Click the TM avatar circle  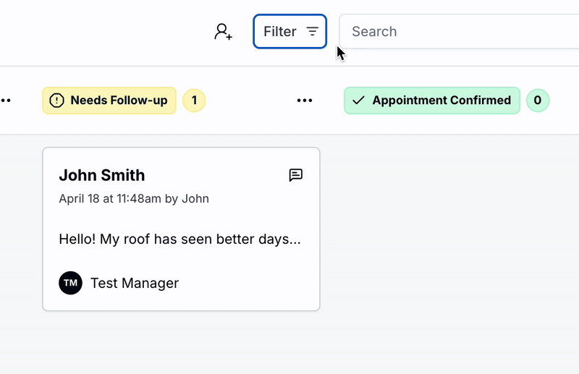tap(70, 283)
